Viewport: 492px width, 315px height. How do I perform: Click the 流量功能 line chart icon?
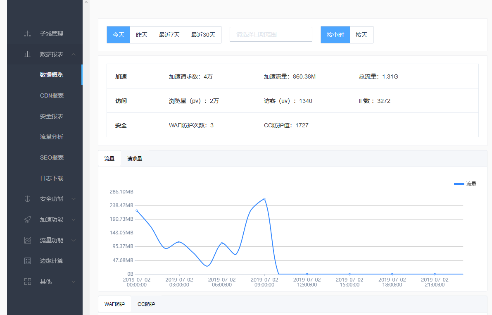[x=28, y=240]
